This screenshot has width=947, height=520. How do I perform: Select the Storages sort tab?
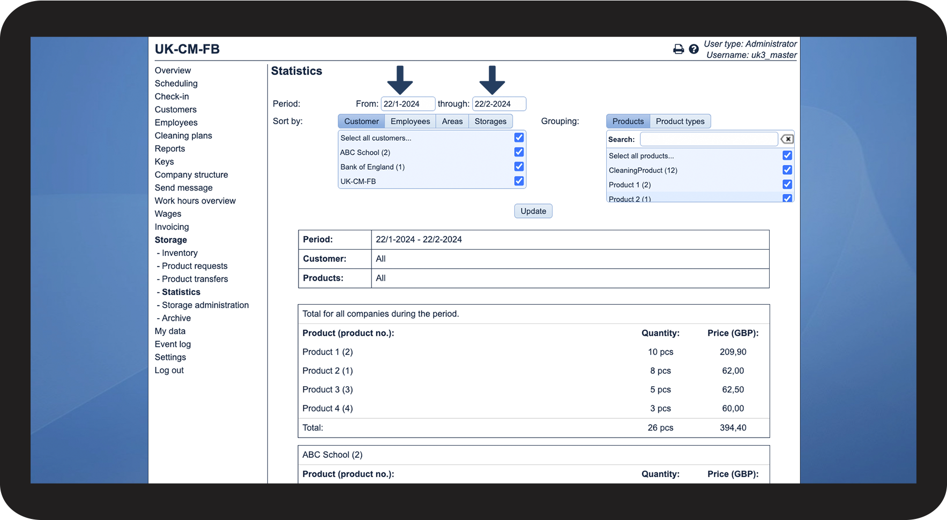point(490,122)
